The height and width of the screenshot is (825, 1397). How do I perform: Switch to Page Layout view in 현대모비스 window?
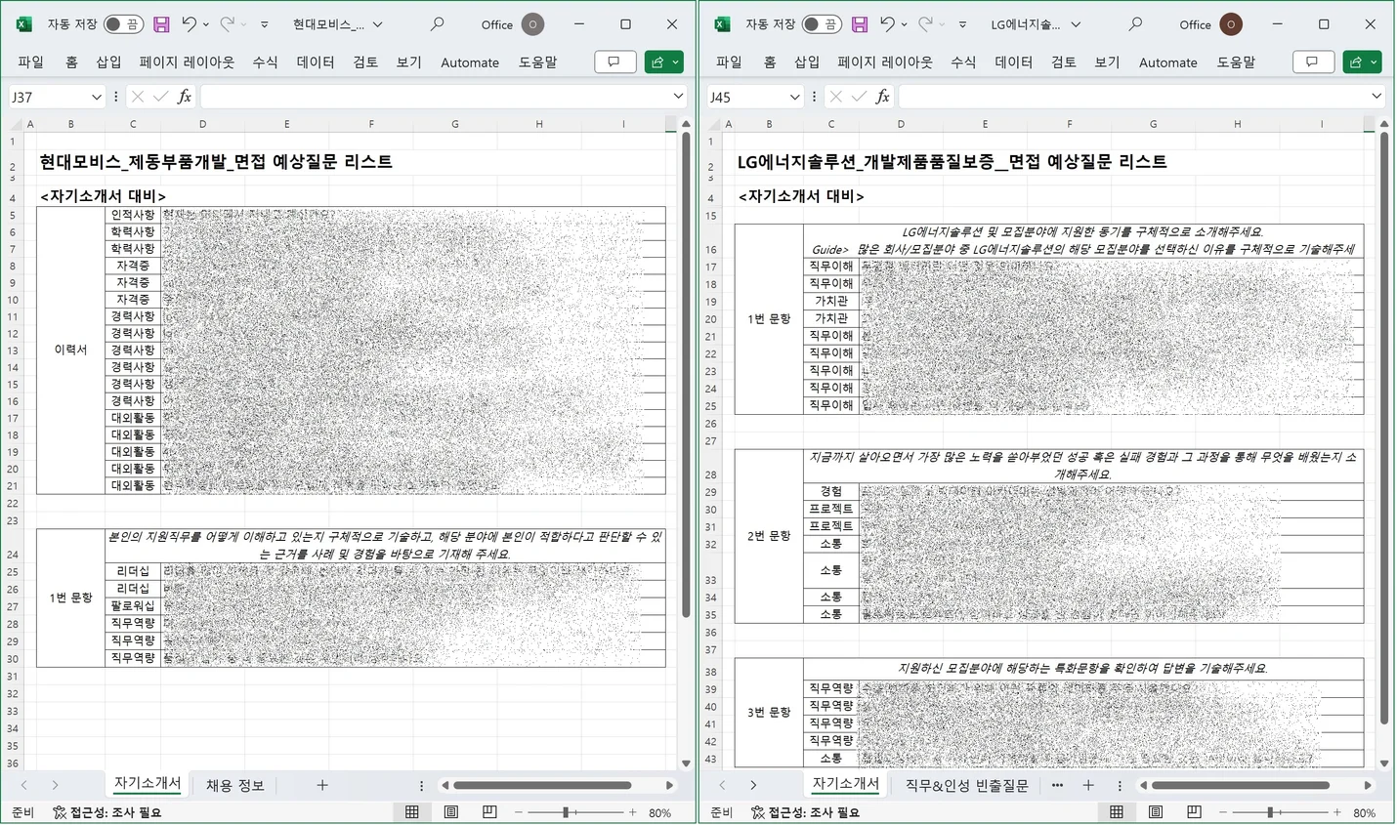click(x=451, y=812)
